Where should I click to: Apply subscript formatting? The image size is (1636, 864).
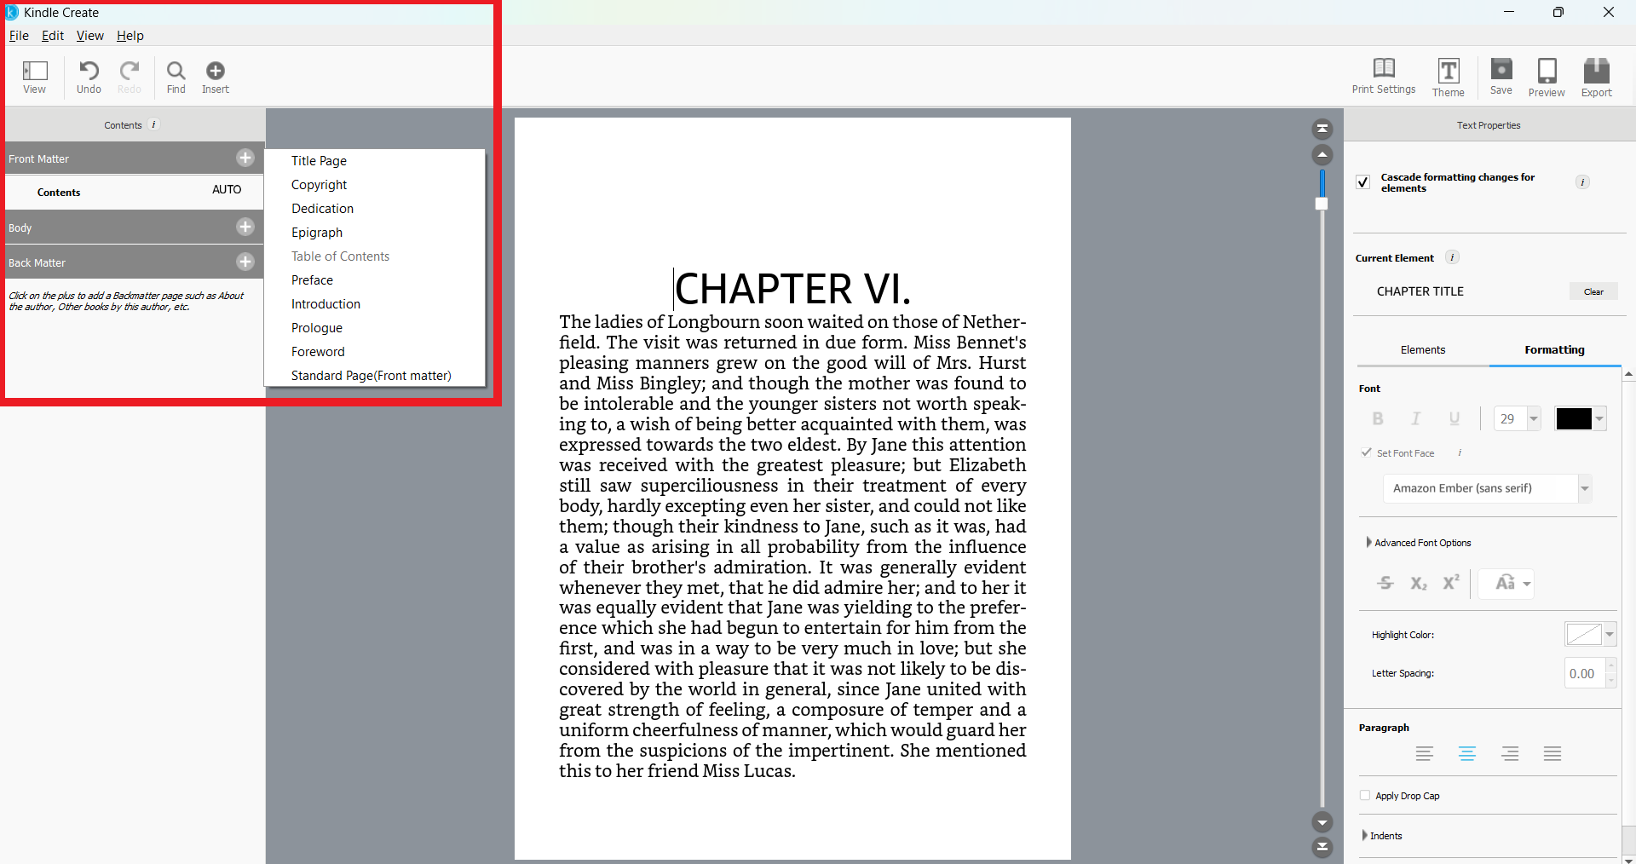pyautogui.click(x=1419, y=583)
